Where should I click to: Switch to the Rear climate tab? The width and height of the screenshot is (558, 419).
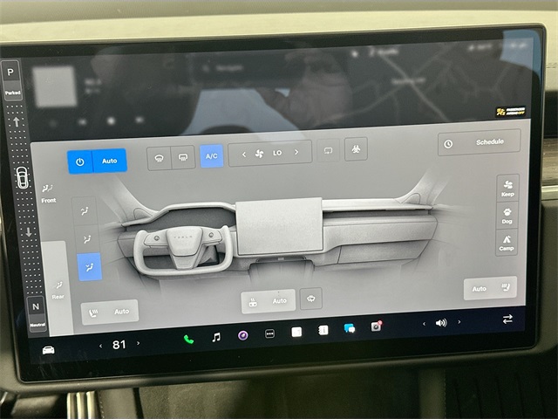click(58, 289)
